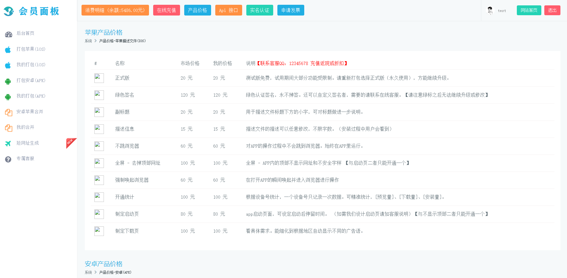Click the 申请发票 button
567x278 pixels.
(291, 10)
